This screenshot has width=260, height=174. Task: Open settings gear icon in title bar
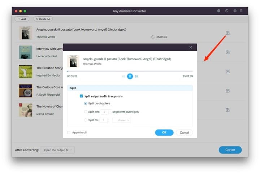point(235,11)
